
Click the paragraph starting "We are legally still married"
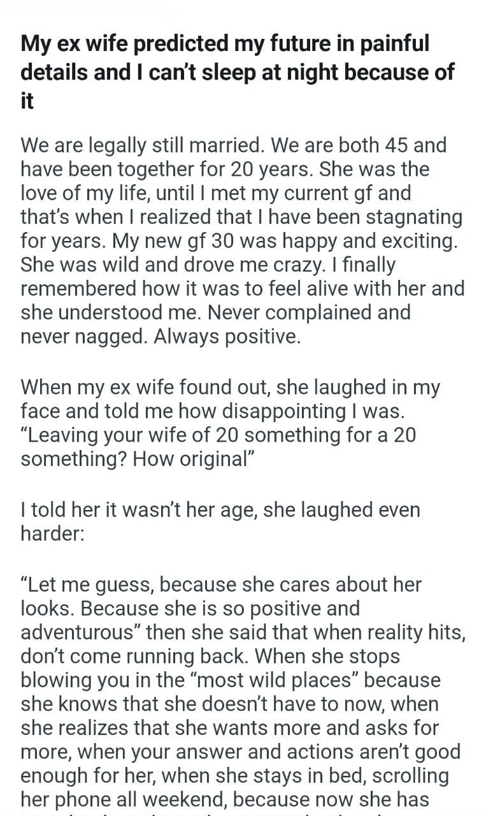242,240
